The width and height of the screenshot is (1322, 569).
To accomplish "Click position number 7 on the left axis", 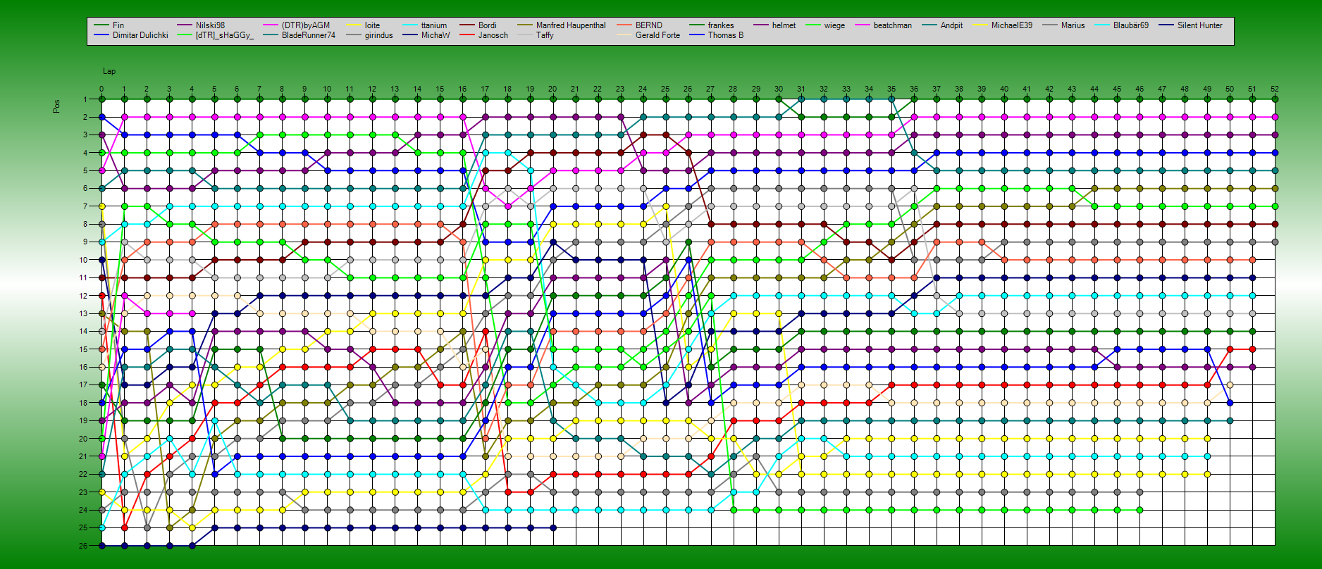I will (x=85, y=206).
